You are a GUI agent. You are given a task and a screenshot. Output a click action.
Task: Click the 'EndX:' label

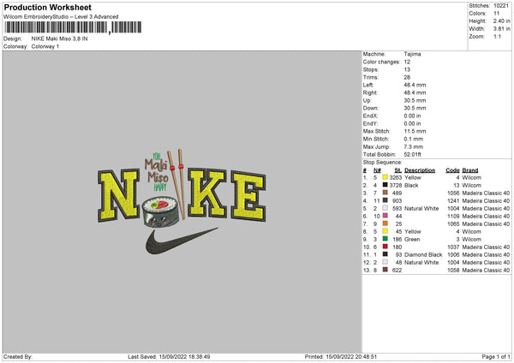tap(370, 116)
